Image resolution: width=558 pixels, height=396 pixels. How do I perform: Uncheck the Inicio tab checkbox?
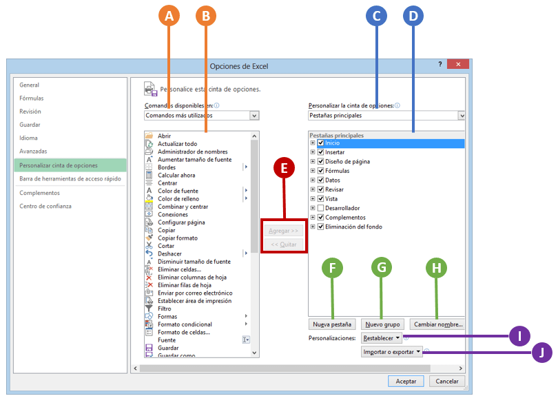click(320, 143)
